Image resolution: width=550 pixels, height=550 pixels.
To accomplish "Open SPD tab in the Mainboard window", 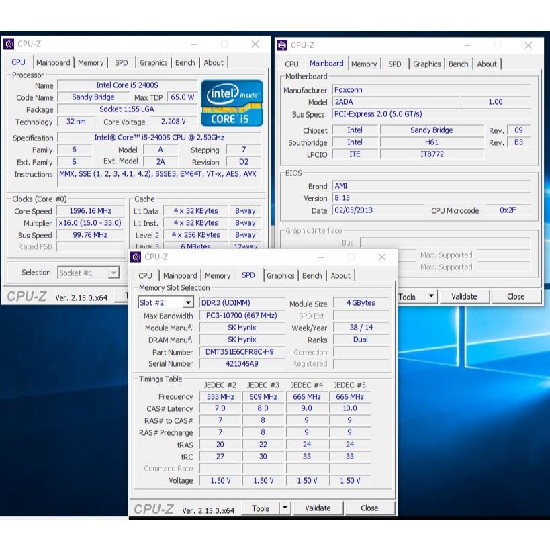I will click(x=395, y=64).
